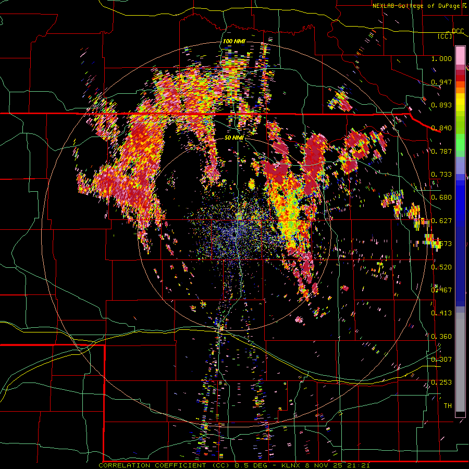The image size is (469, 469).
Task: Click the 1.000 color scale value
Action: click(441, 58)
